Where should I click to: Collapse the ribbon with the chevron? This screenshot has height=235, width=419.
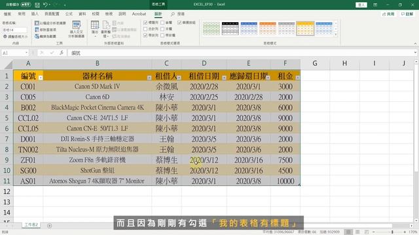click(x=415, y=44)
